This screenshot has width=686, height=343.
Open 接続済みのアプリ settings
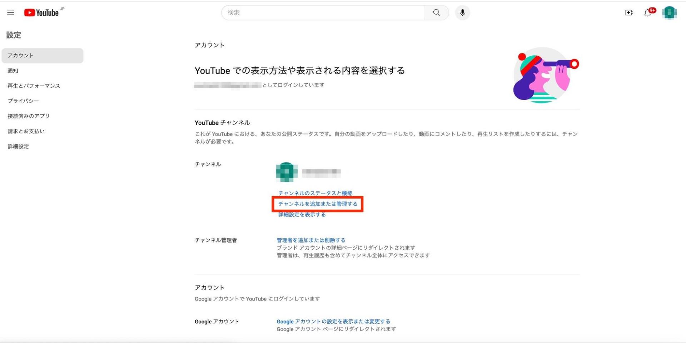click(28, 116)
